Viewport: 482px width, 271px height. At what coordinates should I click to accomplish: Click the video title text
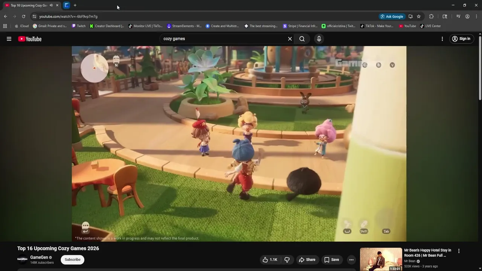tap(58, 248)
